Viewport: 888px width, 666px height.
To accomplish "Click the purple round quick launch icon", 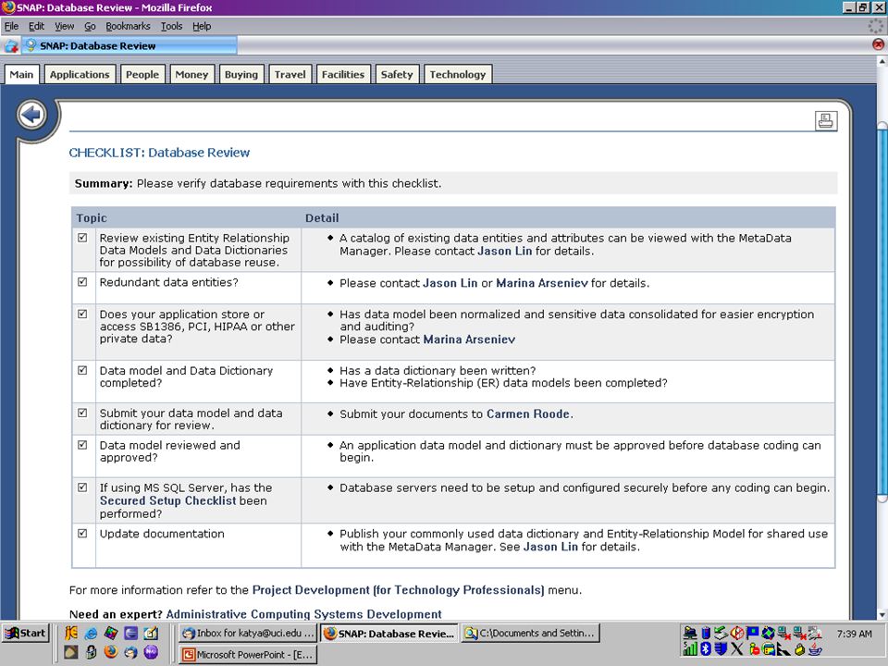I will click(x=151, y=652).
